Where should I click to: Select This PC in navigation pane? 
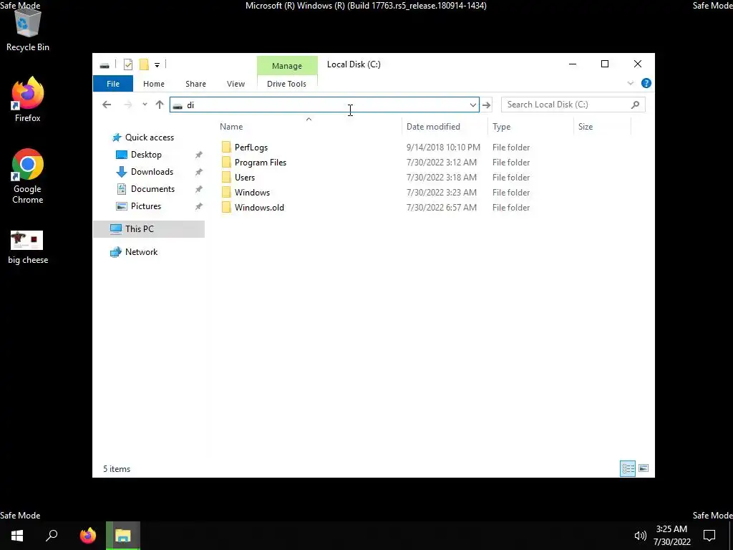tap(149, 229)
